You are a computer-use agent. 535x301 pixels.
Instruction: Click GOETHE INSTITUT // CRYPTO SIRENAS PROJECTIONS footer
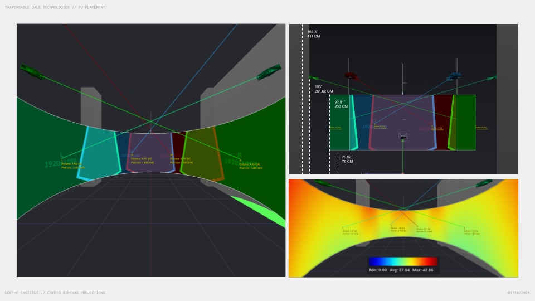point(55,293)
